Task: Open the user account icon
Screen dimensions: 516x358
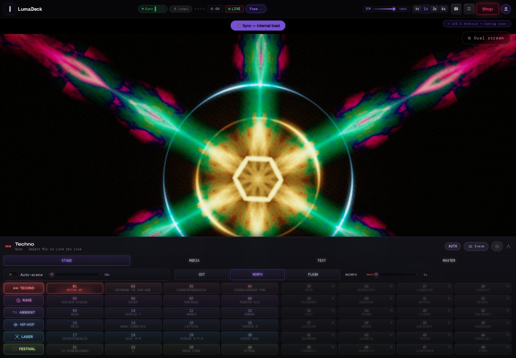Action: coord(506,9)
